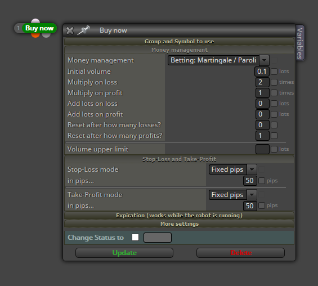Viewport: 318px width, 286px height.
Task: Toggle the Multiply on loss times checkbox
Action: point(274,82)
